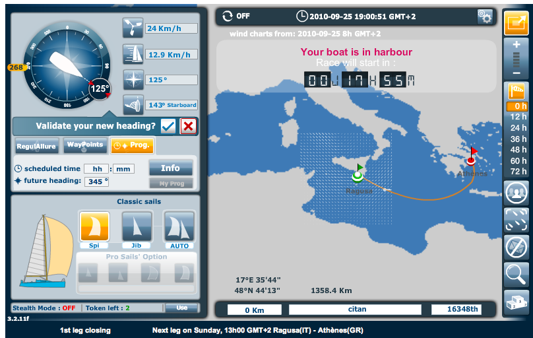Click the future heading input field
This screenshot has width=533, height=338.
click(x=96, y=181)
